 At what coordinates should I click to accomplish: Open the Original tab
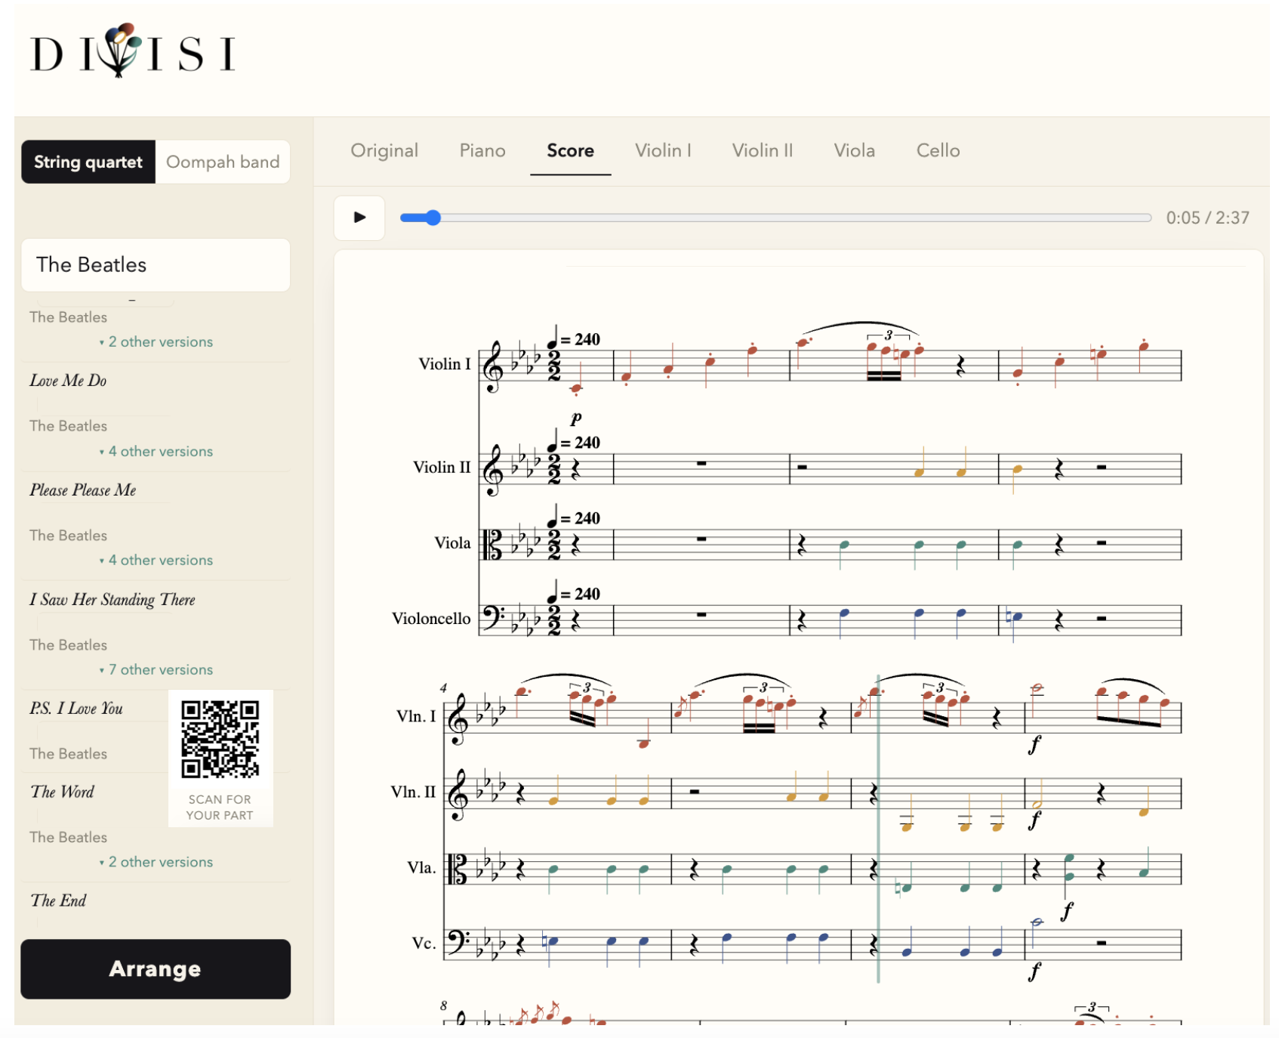click(x=384, y=150)
